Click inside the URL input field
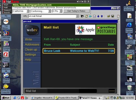 52,16
